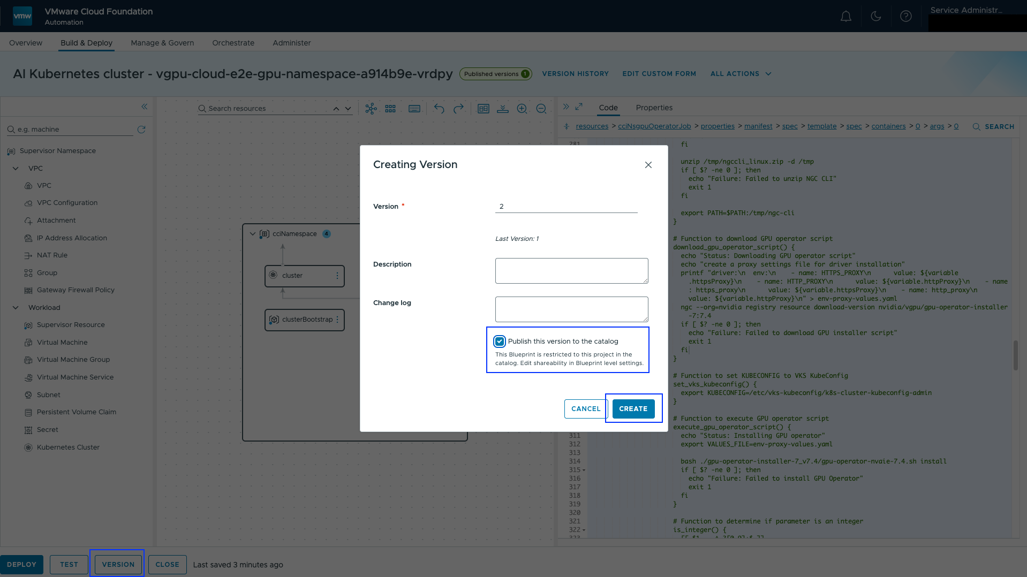The width and height of the screenshot is (1027, 577).
Task: Click the notifications bell icon
Action: click(845, 17)
